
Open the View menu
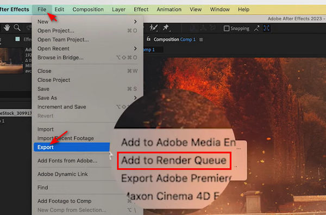pyautogui.click(x=196, y=9)
